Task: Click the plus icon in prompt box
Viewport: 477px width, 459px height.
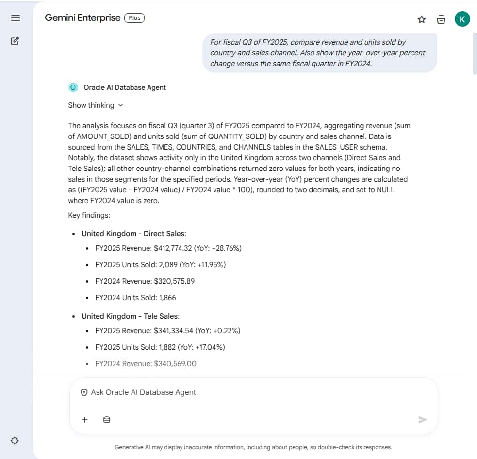Action: click(84, 420)
